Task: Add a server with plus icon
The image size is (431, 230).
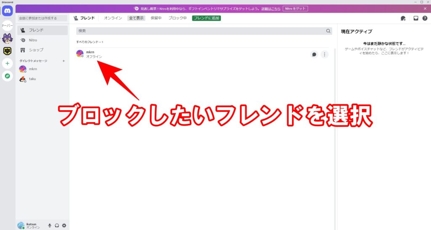Action: [8, 63]
